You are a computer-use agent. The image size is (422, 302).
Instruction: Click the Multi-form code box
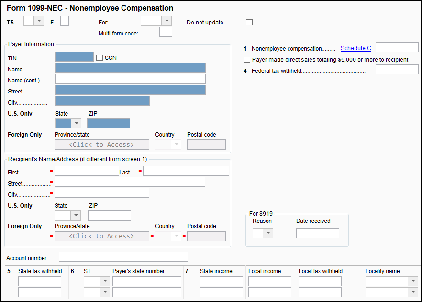pyautogui.click(x=166, y=32)
